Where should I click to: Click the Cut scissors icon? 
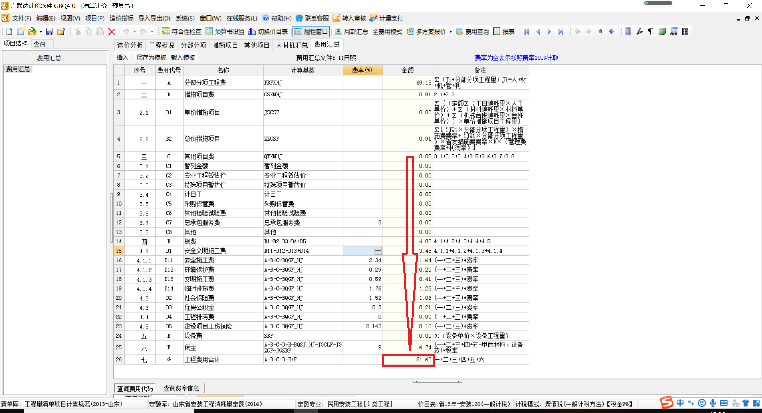coord(77,31)
